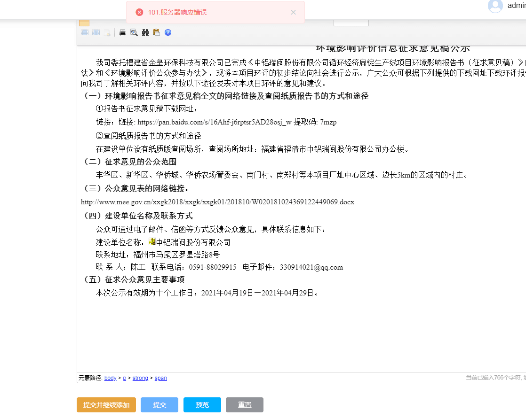Click the print icon in editor toolbar
The width and height of the screenshot is (526, 418).
[x=123, y=32]
